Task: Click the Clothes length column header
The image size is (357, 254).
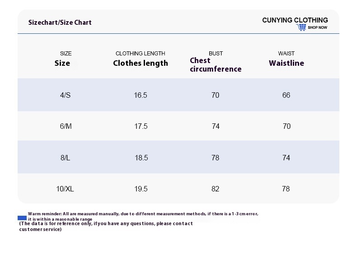Action: (x=141, y=63)
